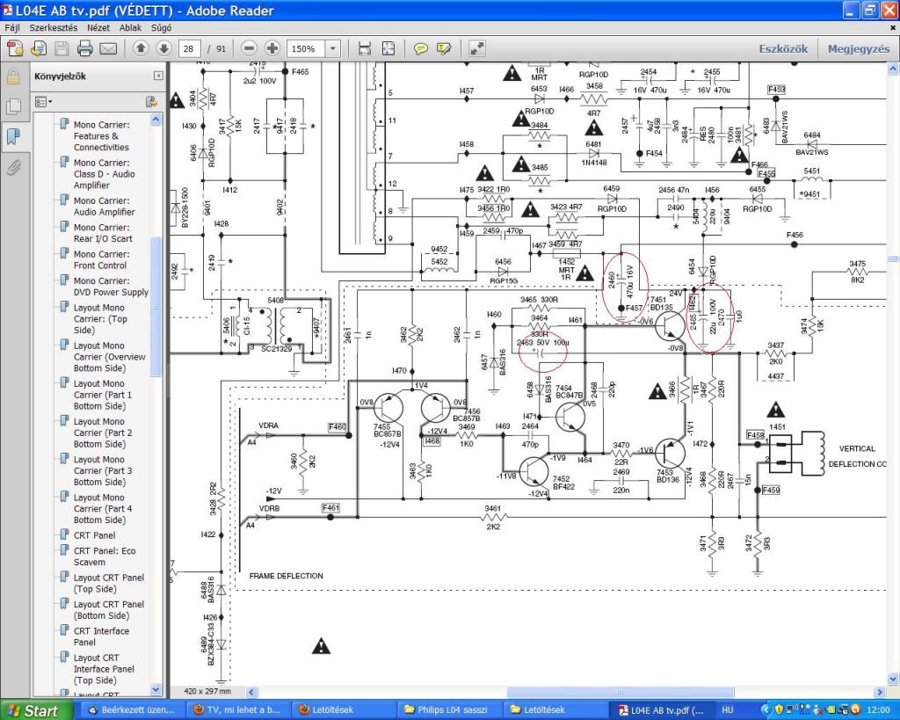
Task: Click bookmarks panel scroll down arrow
Action: (x=156, y=688)
